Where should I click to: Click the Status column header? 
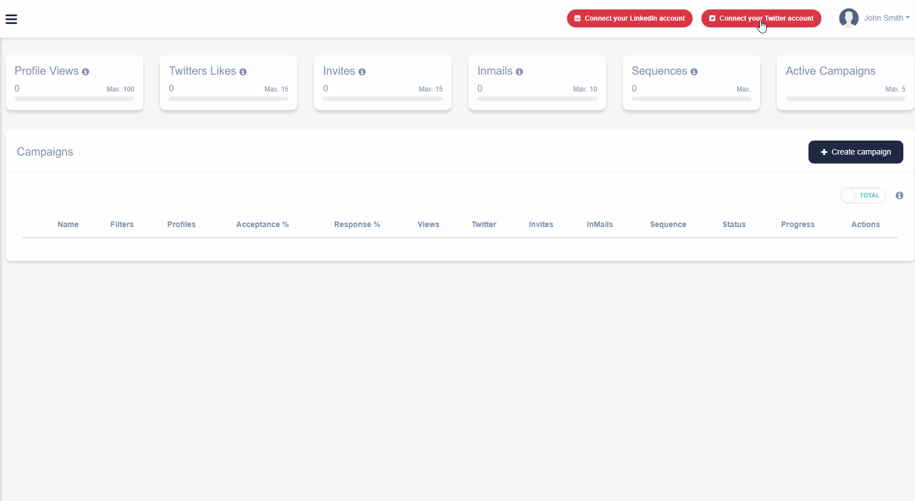734,224
